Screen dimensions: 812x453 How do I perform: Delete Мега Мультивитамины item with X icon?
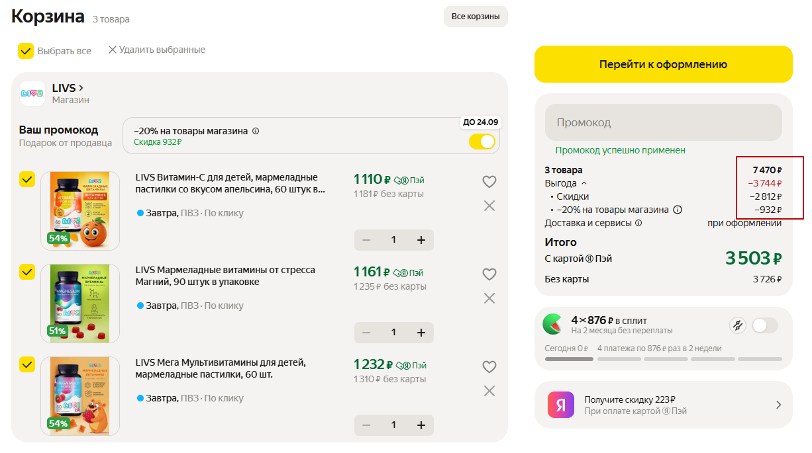point(489,391)
